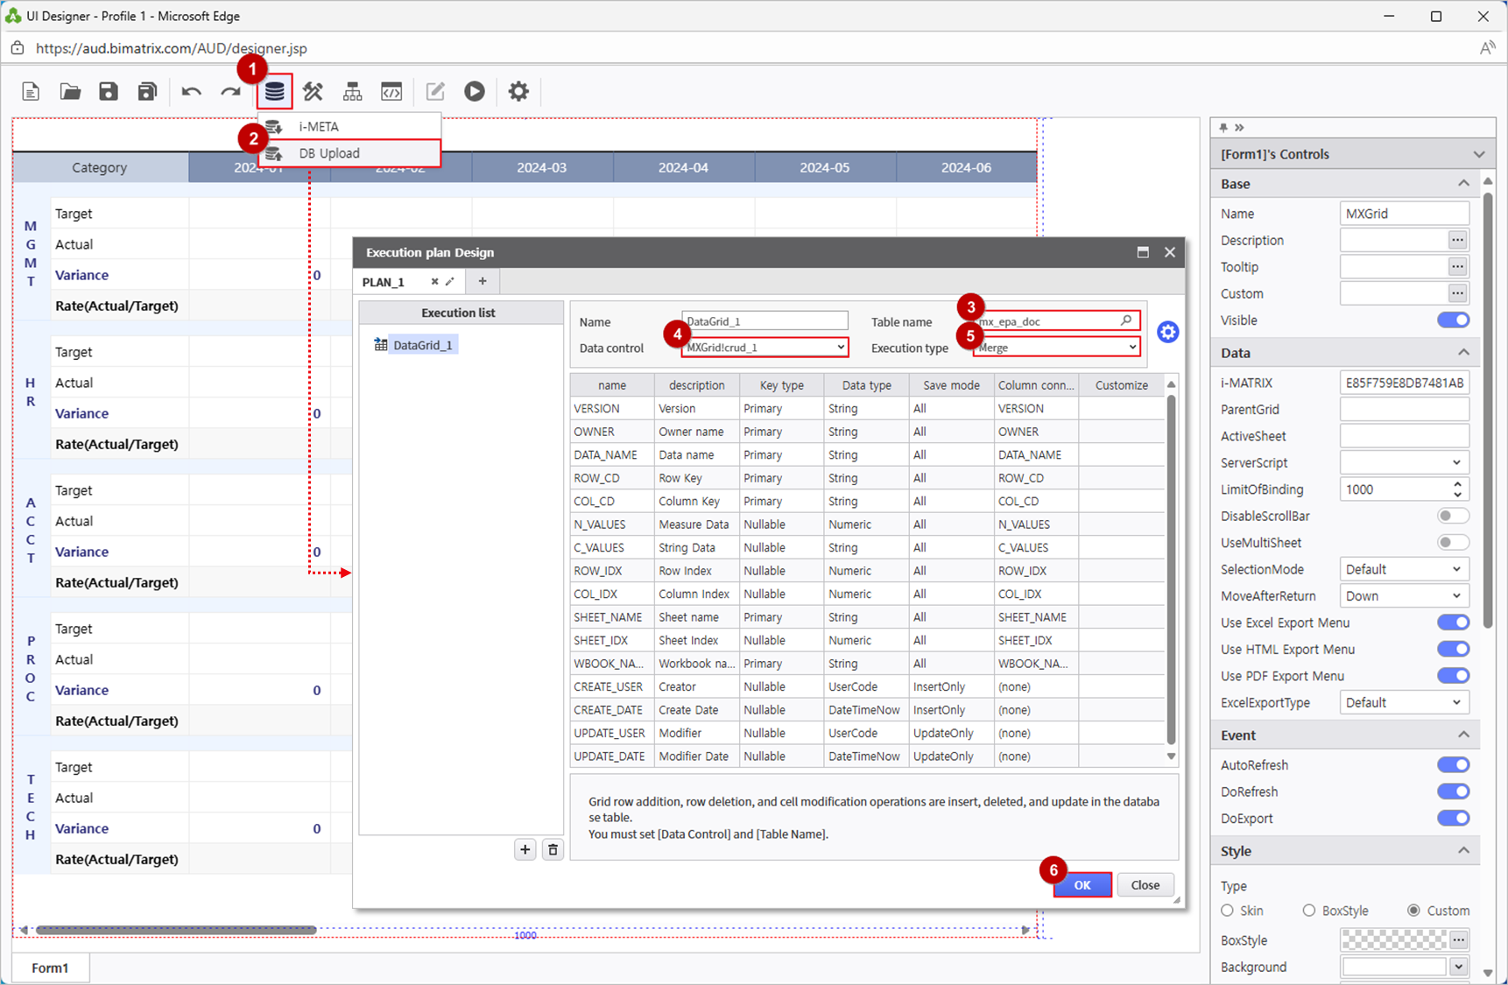Switch to the PLAN_1 tab
The image size is (1508, 985).
point(384,282)
